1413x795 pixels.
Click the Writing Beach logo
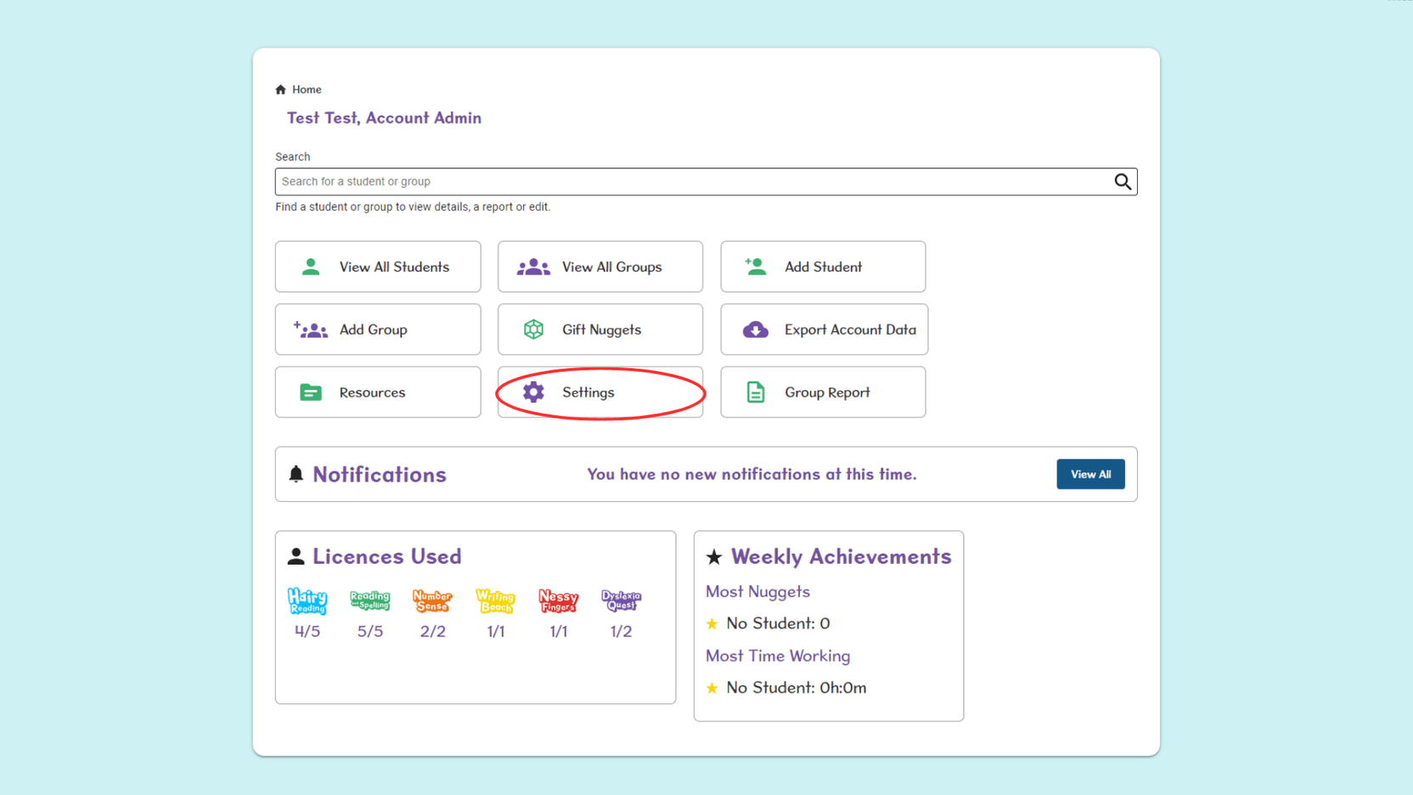click(x=495, y=601)
